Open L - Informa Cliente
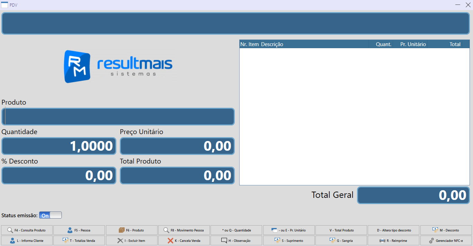The image size is (473, 246). tap(27, 240)
